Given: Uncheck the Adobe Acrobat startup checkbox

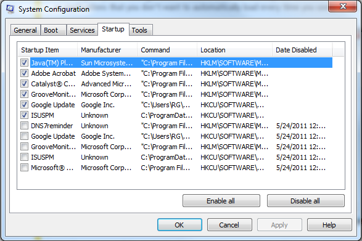Looking at the screenshot, I should [x=24, y=73].
